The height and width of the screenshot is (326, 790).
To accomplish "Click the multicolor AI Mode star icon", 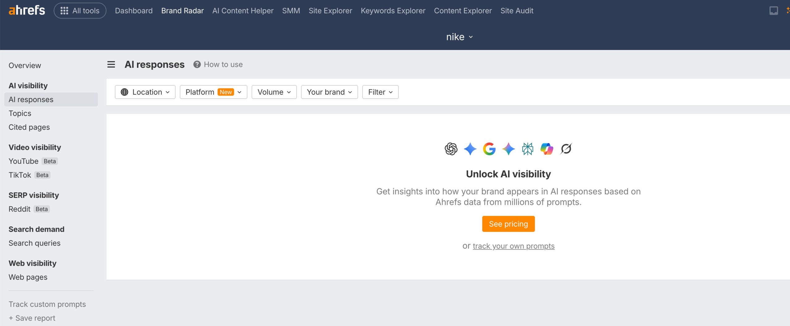I will pyautogui.click(x=508, y=149).
